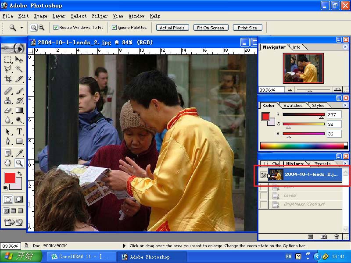Viewport: 351px width, 263px height.
Task: Click the RGB color spectrum ramp
Action: click(x=304, y=146)
